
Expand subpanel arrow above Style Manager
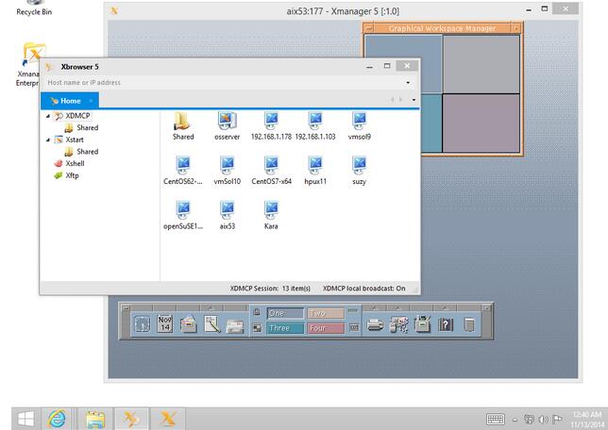tap(398, 308)
